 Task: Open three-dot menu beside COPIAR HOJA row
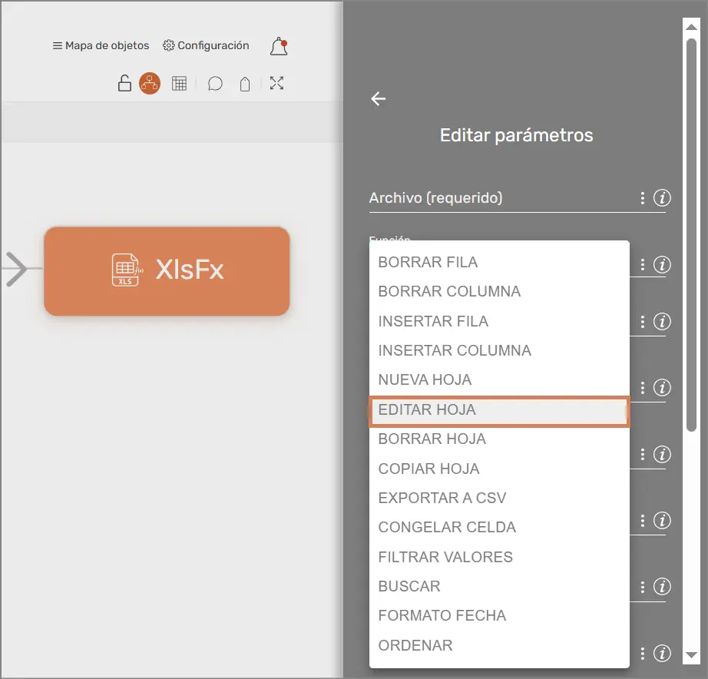click(642, 454)
